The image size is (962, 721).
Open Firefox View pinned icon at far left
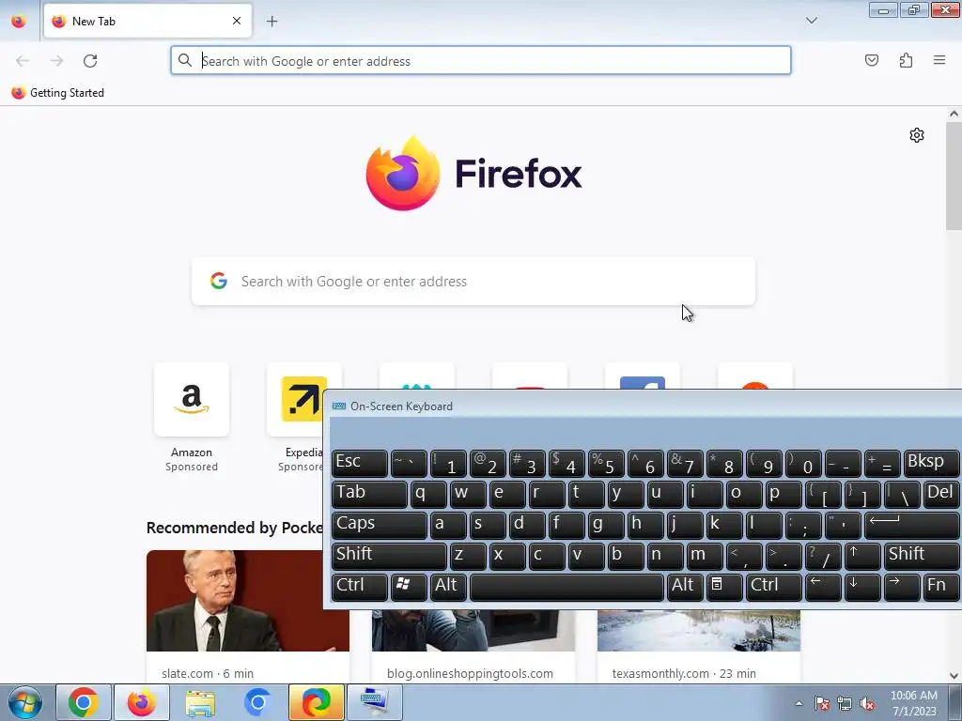coord(19,21)
